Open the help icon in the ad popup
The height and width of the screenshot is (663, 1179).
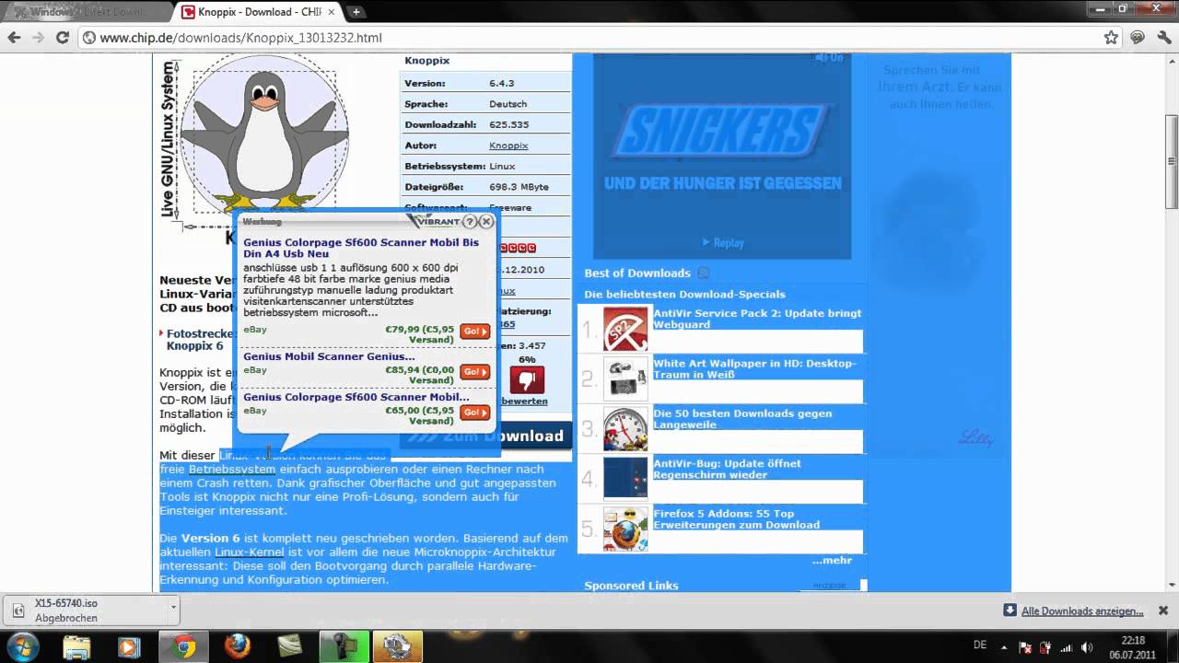pyautogui.click(x=470, y=222)
